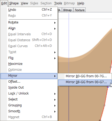Select Mirror 80-GG from 00-7G...

coord(85,76)
